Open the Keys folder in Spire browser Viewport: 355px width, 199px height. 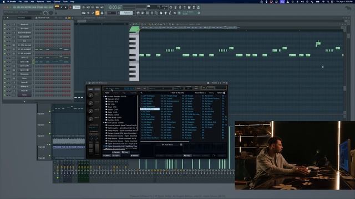tap(112, 107)
